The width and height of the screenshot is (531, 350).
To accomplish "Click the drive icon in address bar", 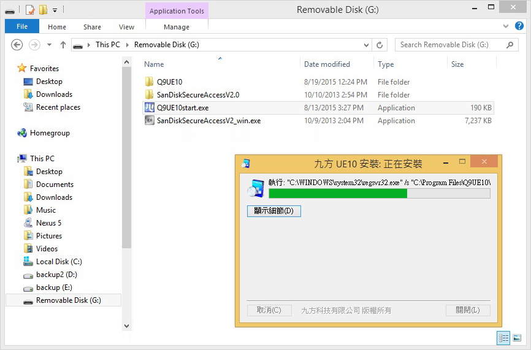I will pos(78,46).
